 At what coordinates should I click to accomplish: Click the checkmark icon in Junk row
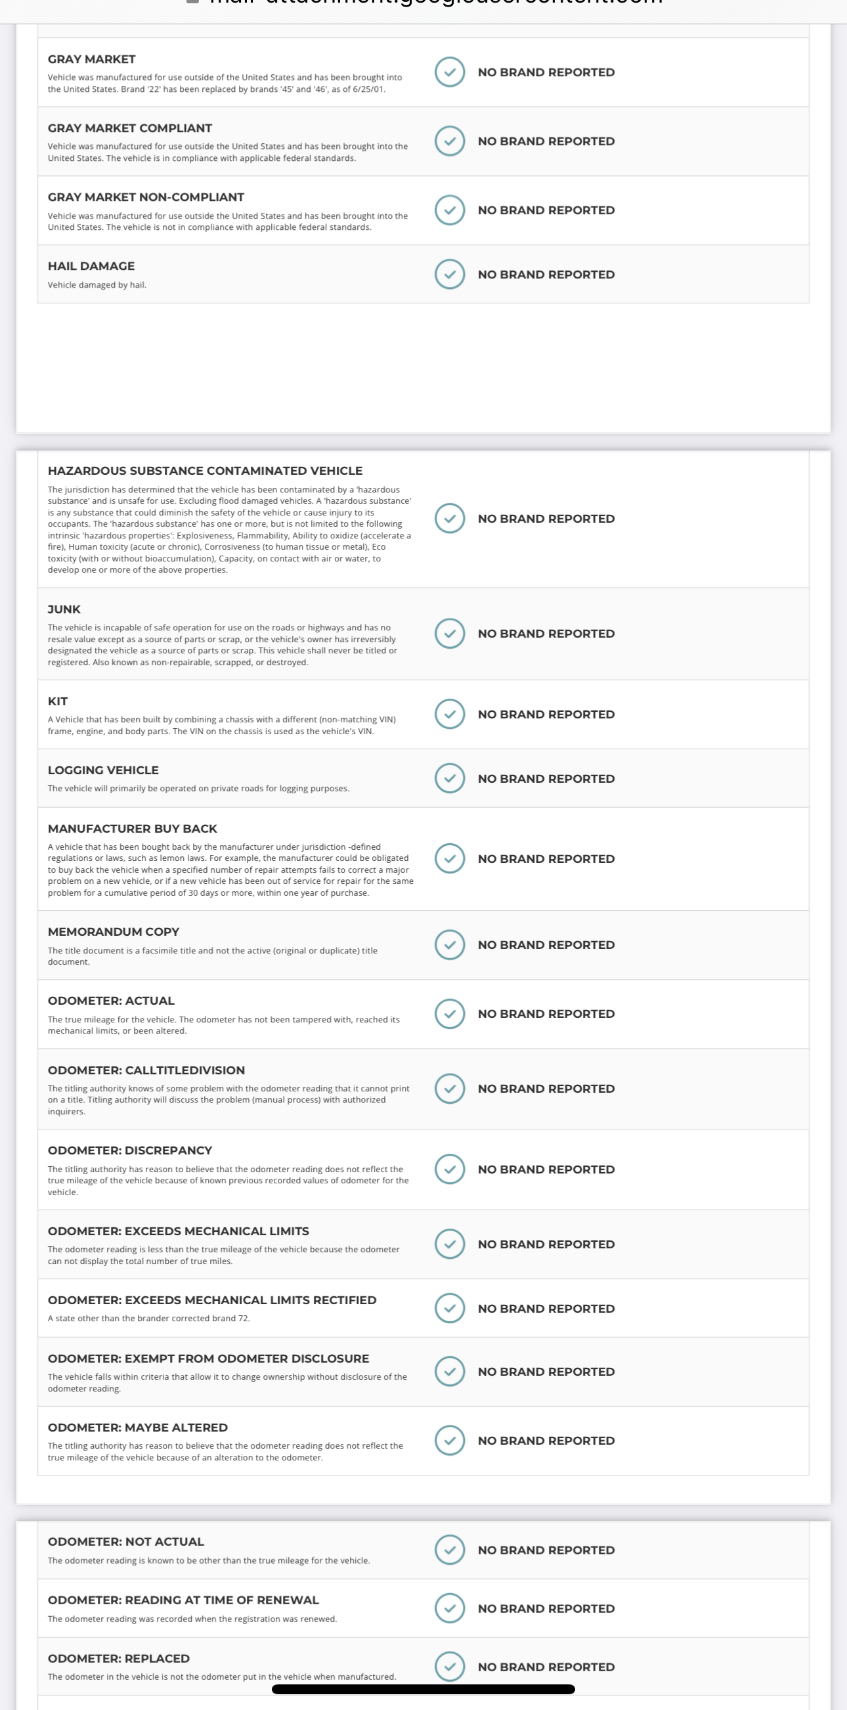pos(449,633)
